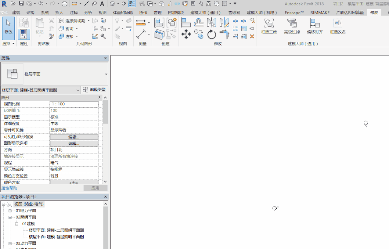The height and width of the screenshot is (249, 389).
Task: Open the 框选三维 tool
Action: pos(269,26)
